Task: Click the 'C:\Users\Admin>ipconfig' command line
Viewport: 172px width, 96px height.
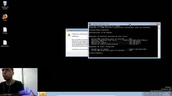Action: pos(99,30)
